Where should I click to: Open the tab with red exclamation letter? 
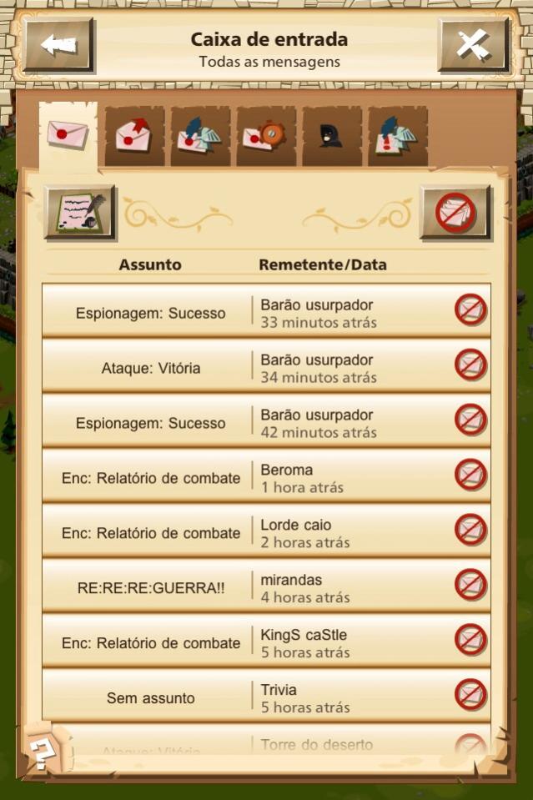[x=397, y=136]
